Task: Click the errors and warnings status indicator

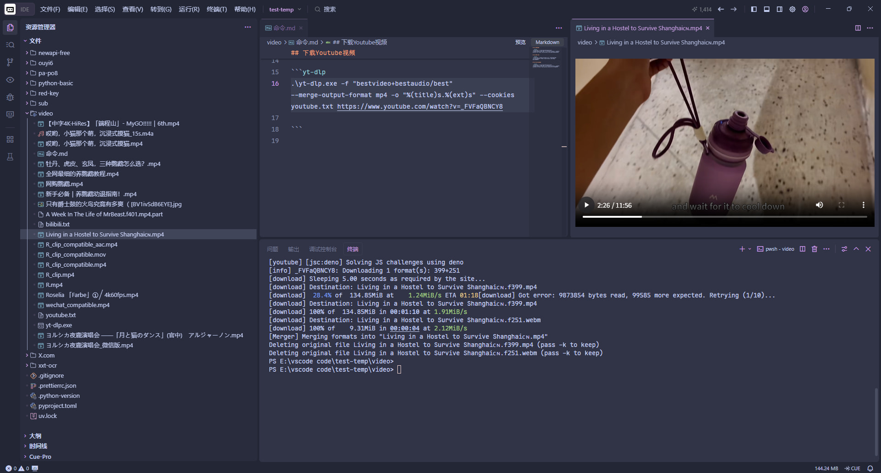Action: (17, 468)
